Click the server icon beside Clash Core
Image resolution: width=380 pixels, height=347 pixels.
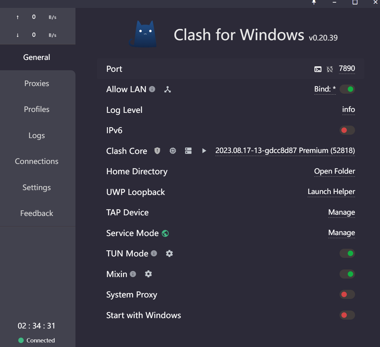pyautogui.click(x=188, y=151)
